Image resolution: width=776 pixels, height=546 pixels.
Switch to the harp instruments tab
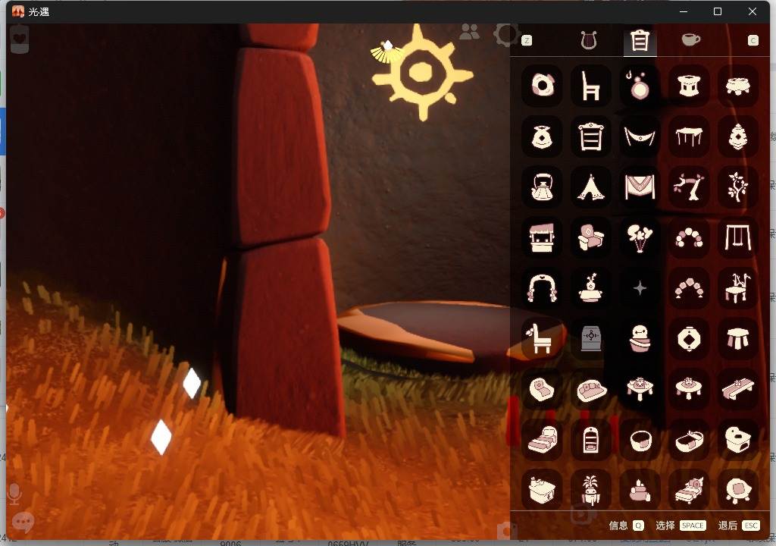(588, 40)
